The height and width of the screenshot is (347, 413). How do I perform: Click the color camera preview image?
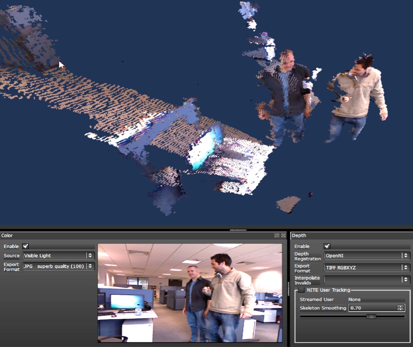[190, 293]
